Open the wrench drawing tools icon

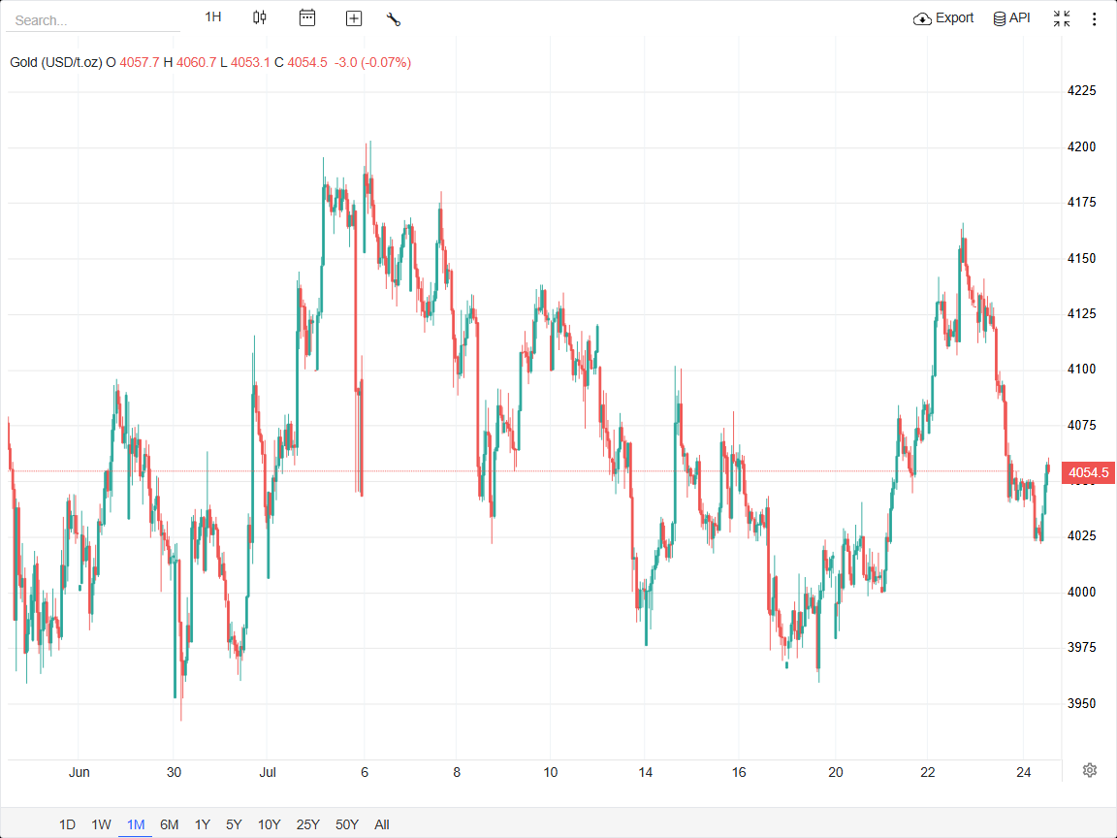pos(394,19)
